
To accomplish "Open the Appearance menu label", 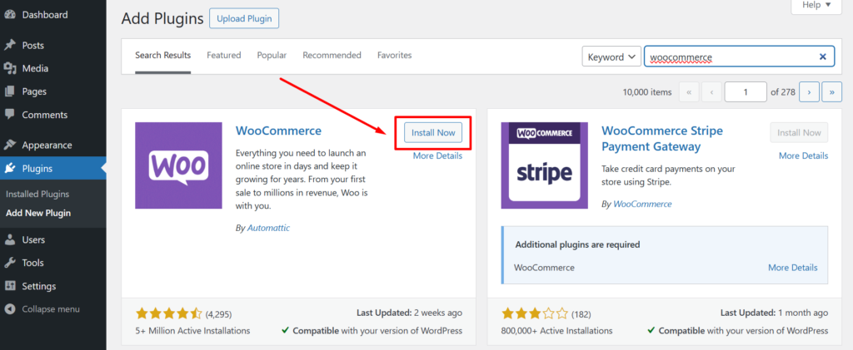I will [x=47, y=145].
